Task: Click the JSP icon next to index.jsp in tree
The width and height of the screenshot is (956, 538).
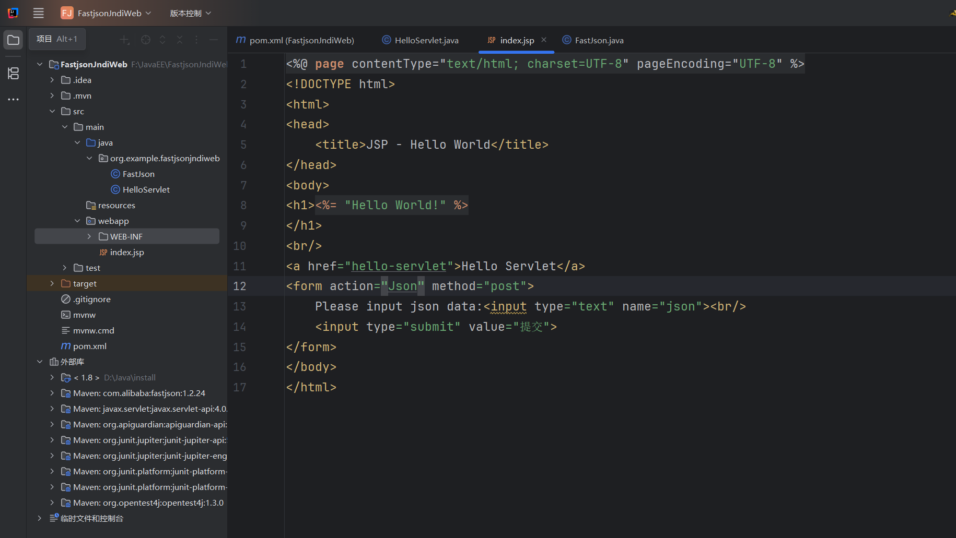Action: pos(103,252)
